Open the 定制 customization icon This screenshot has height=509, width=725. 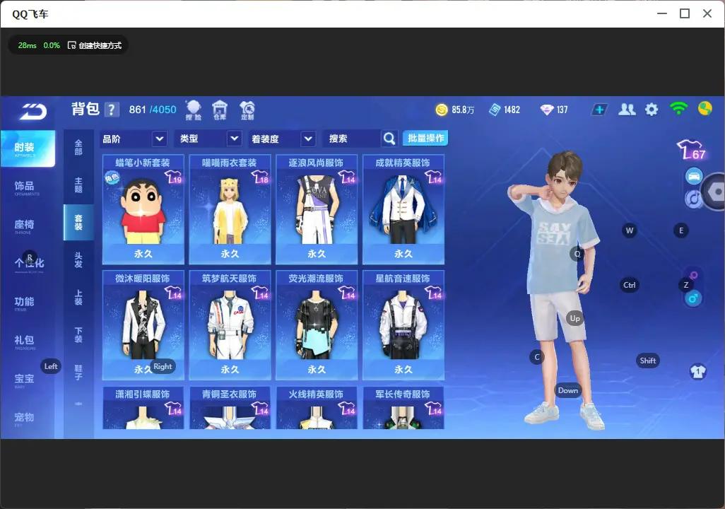pyautogui.click(x=247, y=110)
